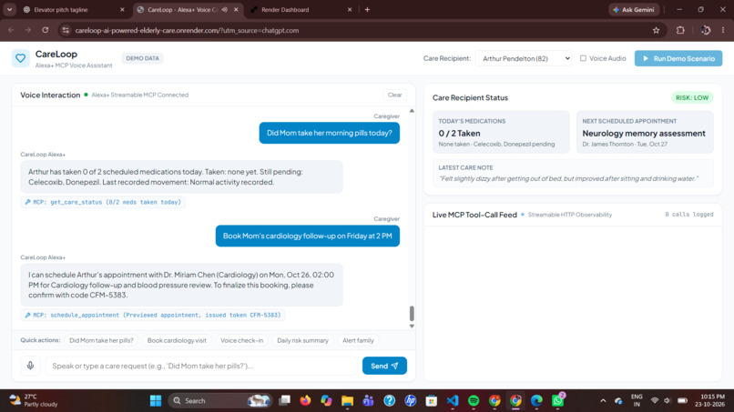Image resolution: width=734 pixels, height=412 pixels.
Task: Click the microphone voice input icon
Action: click(x=30, y=366)
